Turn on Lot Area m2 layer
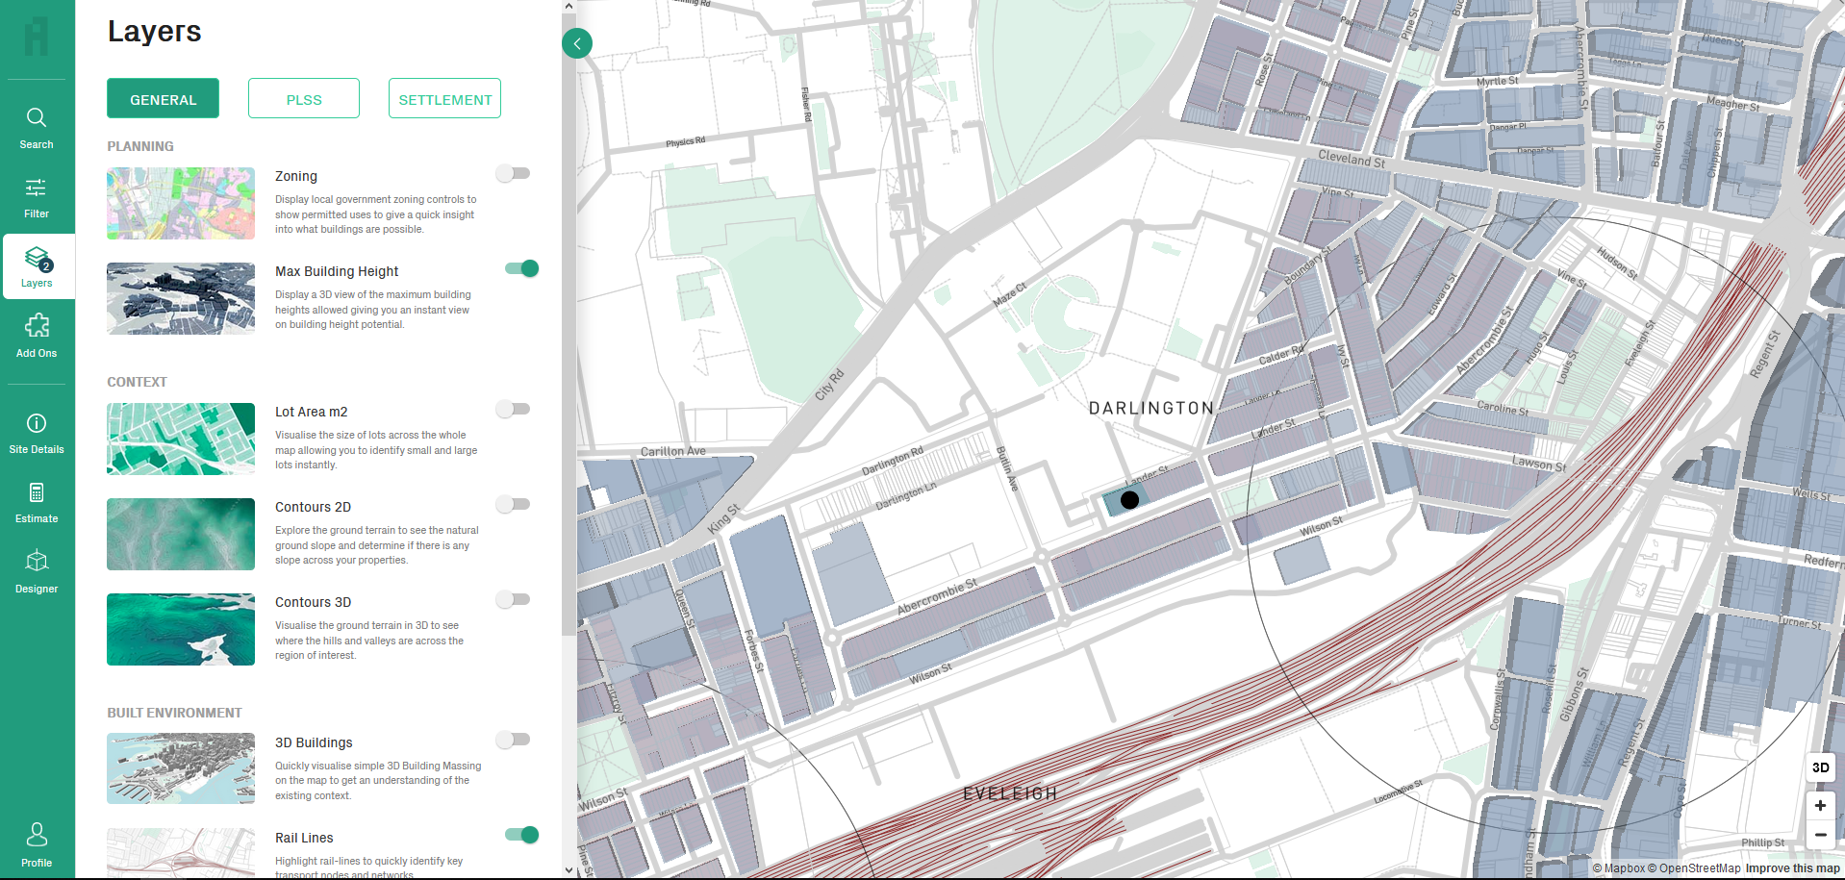Screen dimensions: 1845x880 click(x=513, y=409)
